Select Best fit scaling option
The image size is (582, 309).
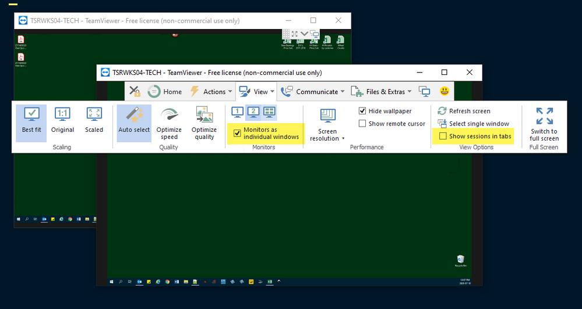31,120
